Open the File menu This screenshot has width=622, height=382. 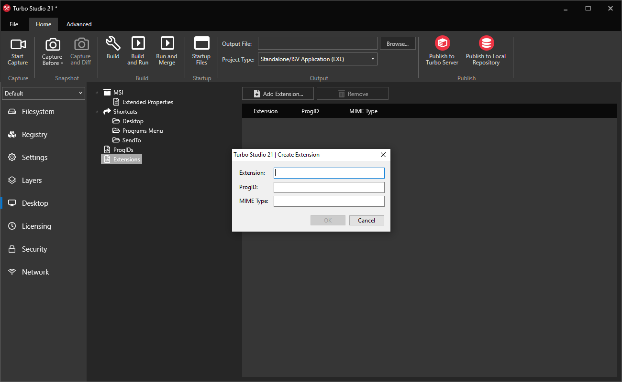[14, 24]
